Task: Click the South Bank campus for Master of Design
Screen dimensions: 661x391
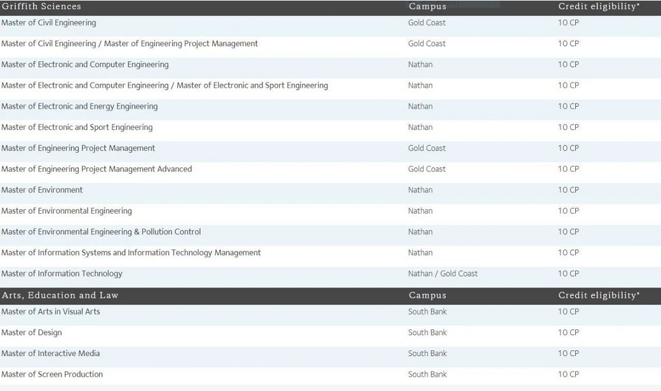Action: coord(427,333)
